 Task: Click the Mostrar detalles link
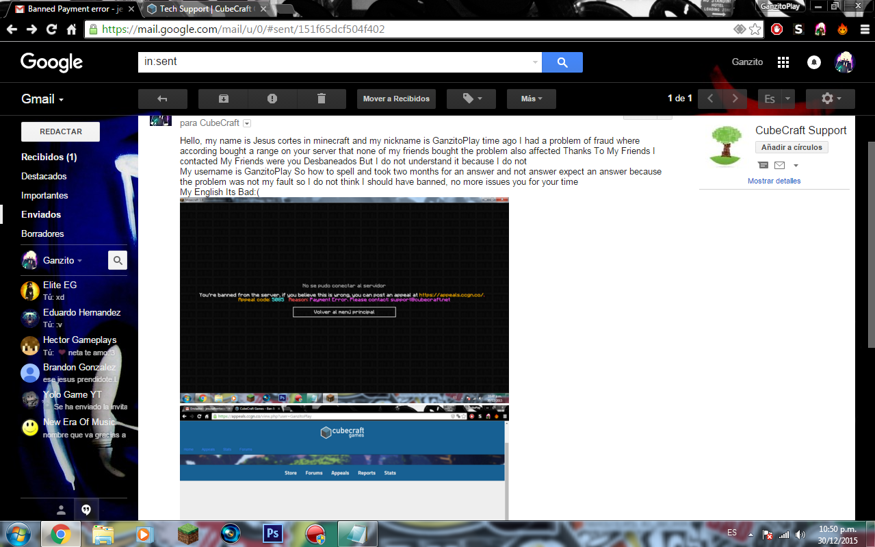tap(774, 181)
